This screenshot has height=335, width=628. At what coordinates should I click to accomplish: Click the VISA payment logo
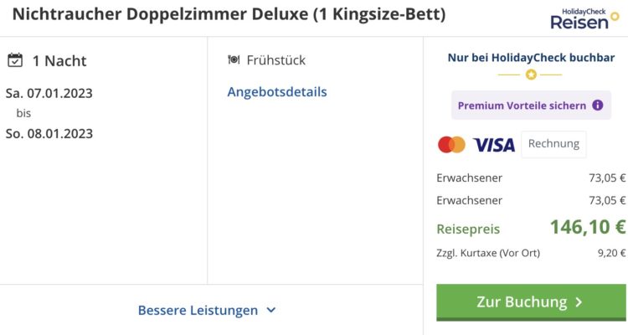(494, 145)
